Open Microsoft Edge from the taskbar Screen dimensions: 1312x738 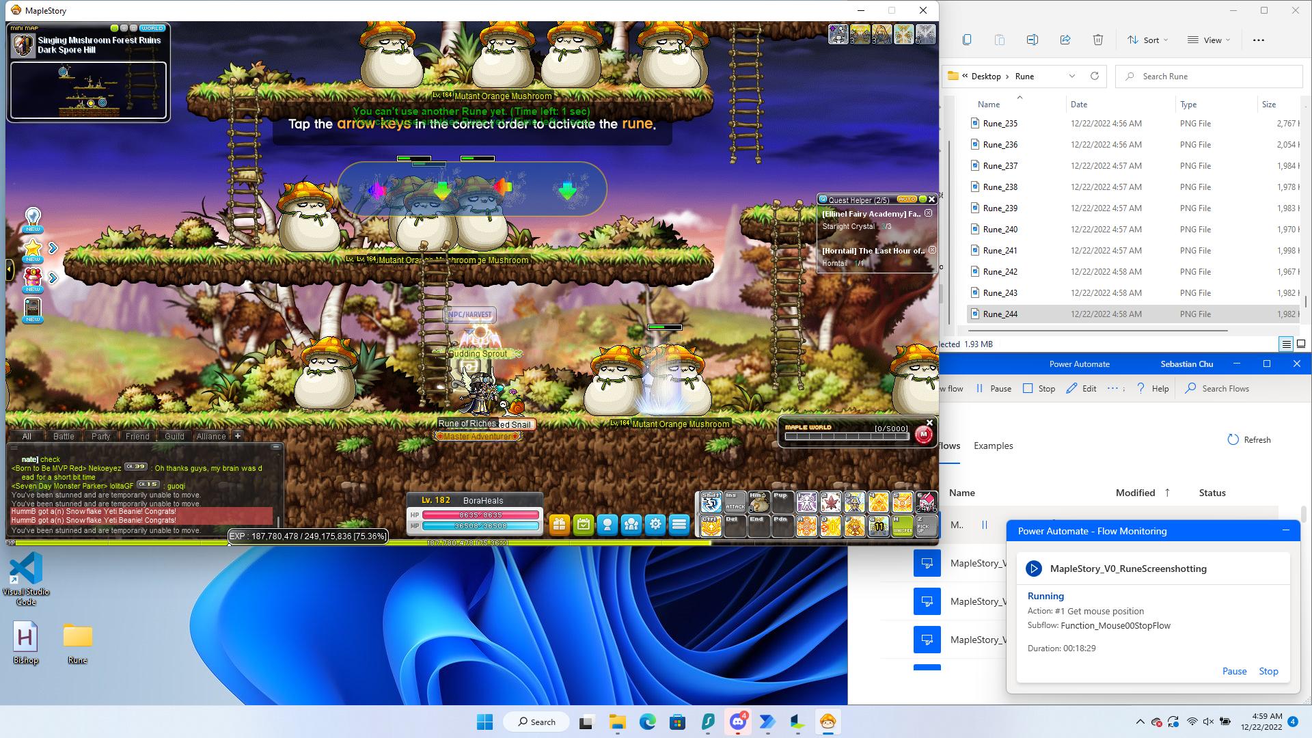[x=647, y=722]
